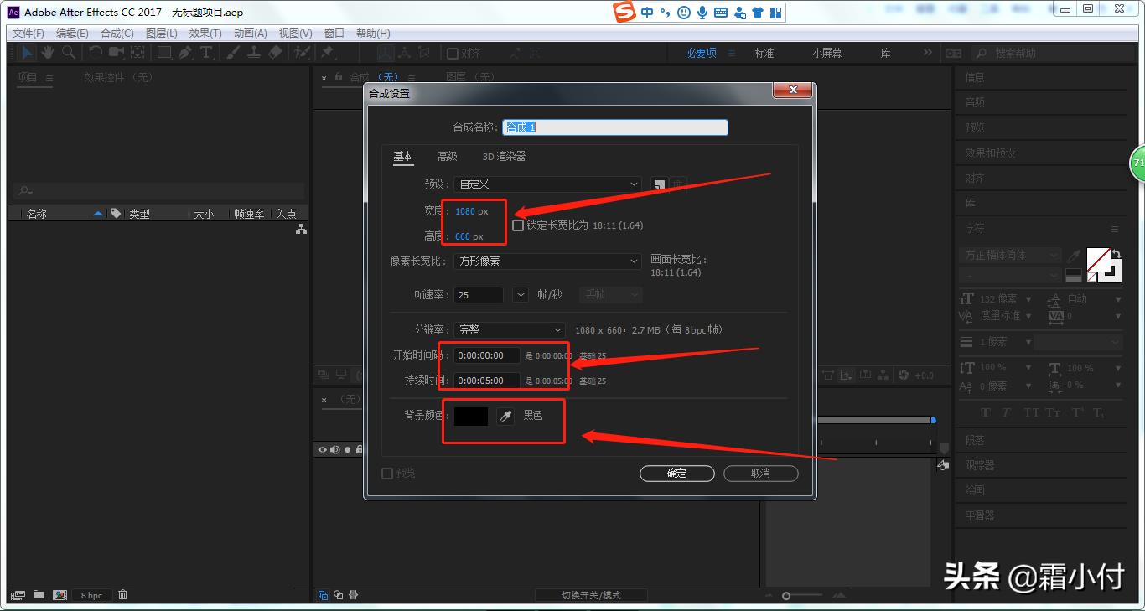The image size is (1145, 611).
Task: Select the Pen tool
Action: [185, 52]
